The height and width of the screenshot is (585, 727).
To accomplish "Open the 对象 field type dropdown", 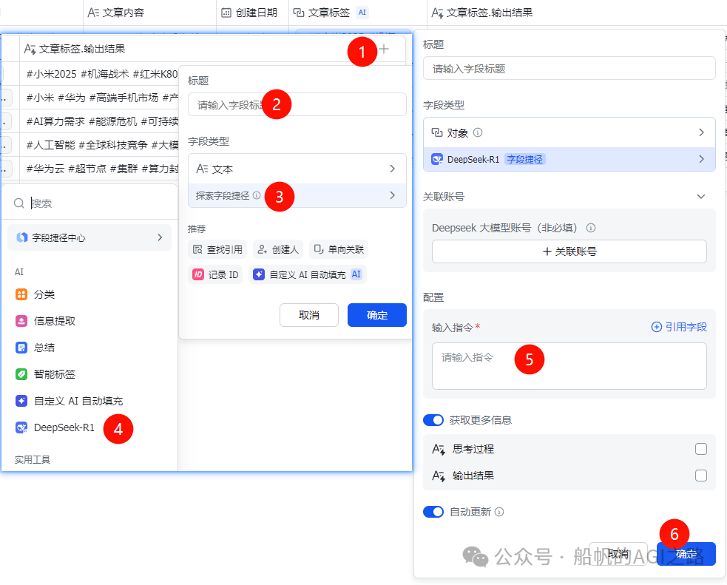I will (x=569, y=132).
